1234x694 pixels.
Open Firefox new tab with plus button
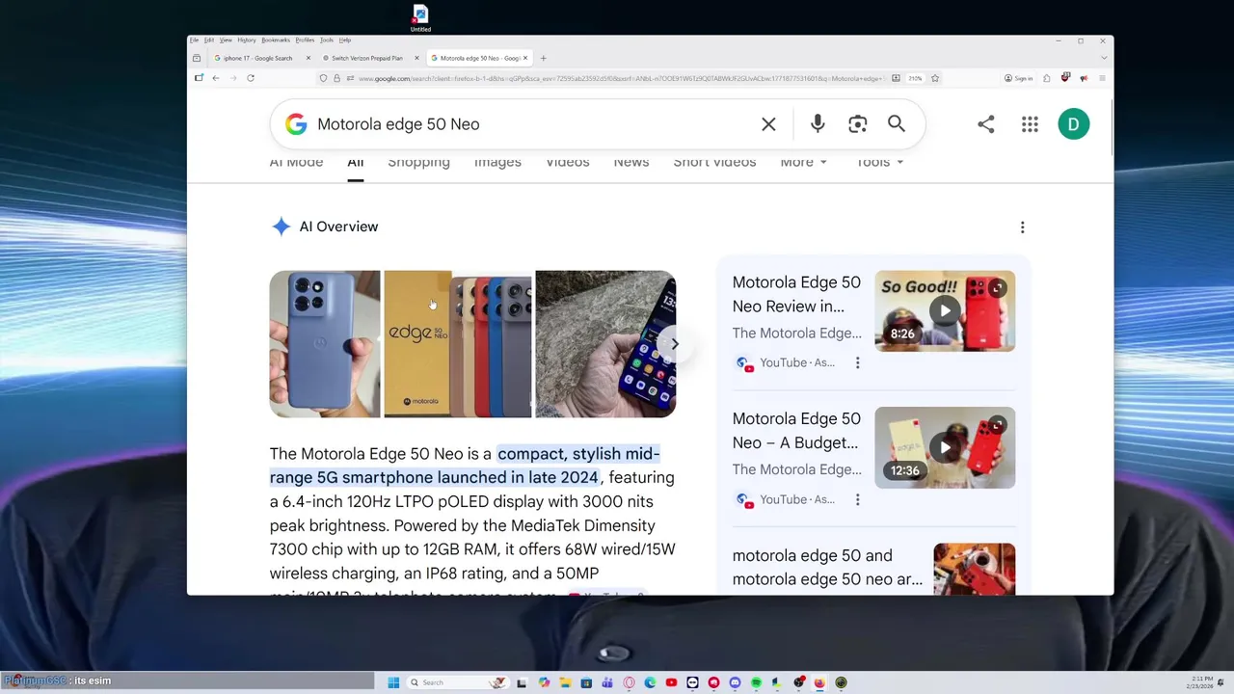click(x=543, y=58)
